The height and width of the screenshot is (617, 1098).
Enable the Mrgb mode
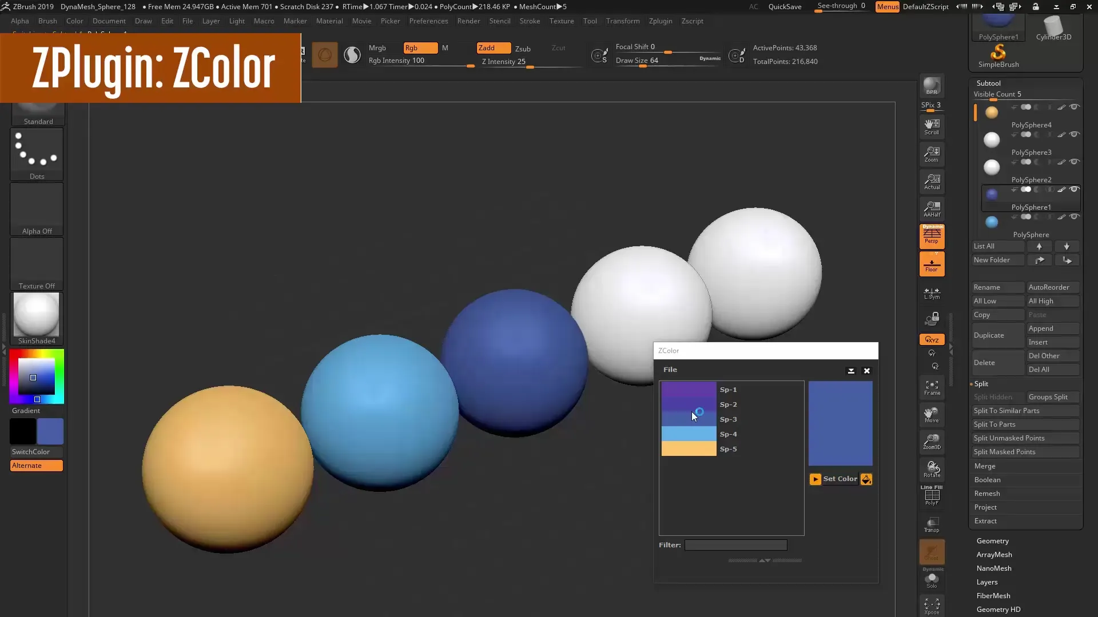(377, 48)
